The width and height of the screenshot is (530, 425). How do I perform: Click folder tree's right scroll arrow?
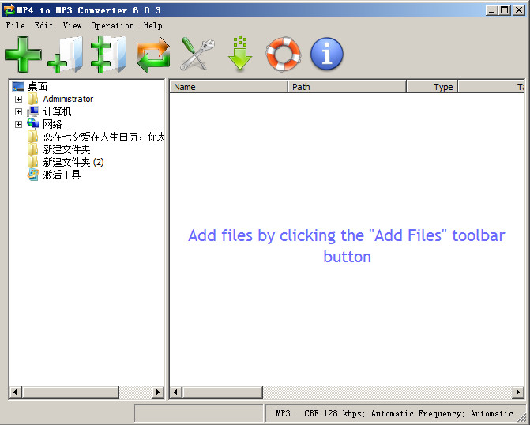[x=157, y=392]
